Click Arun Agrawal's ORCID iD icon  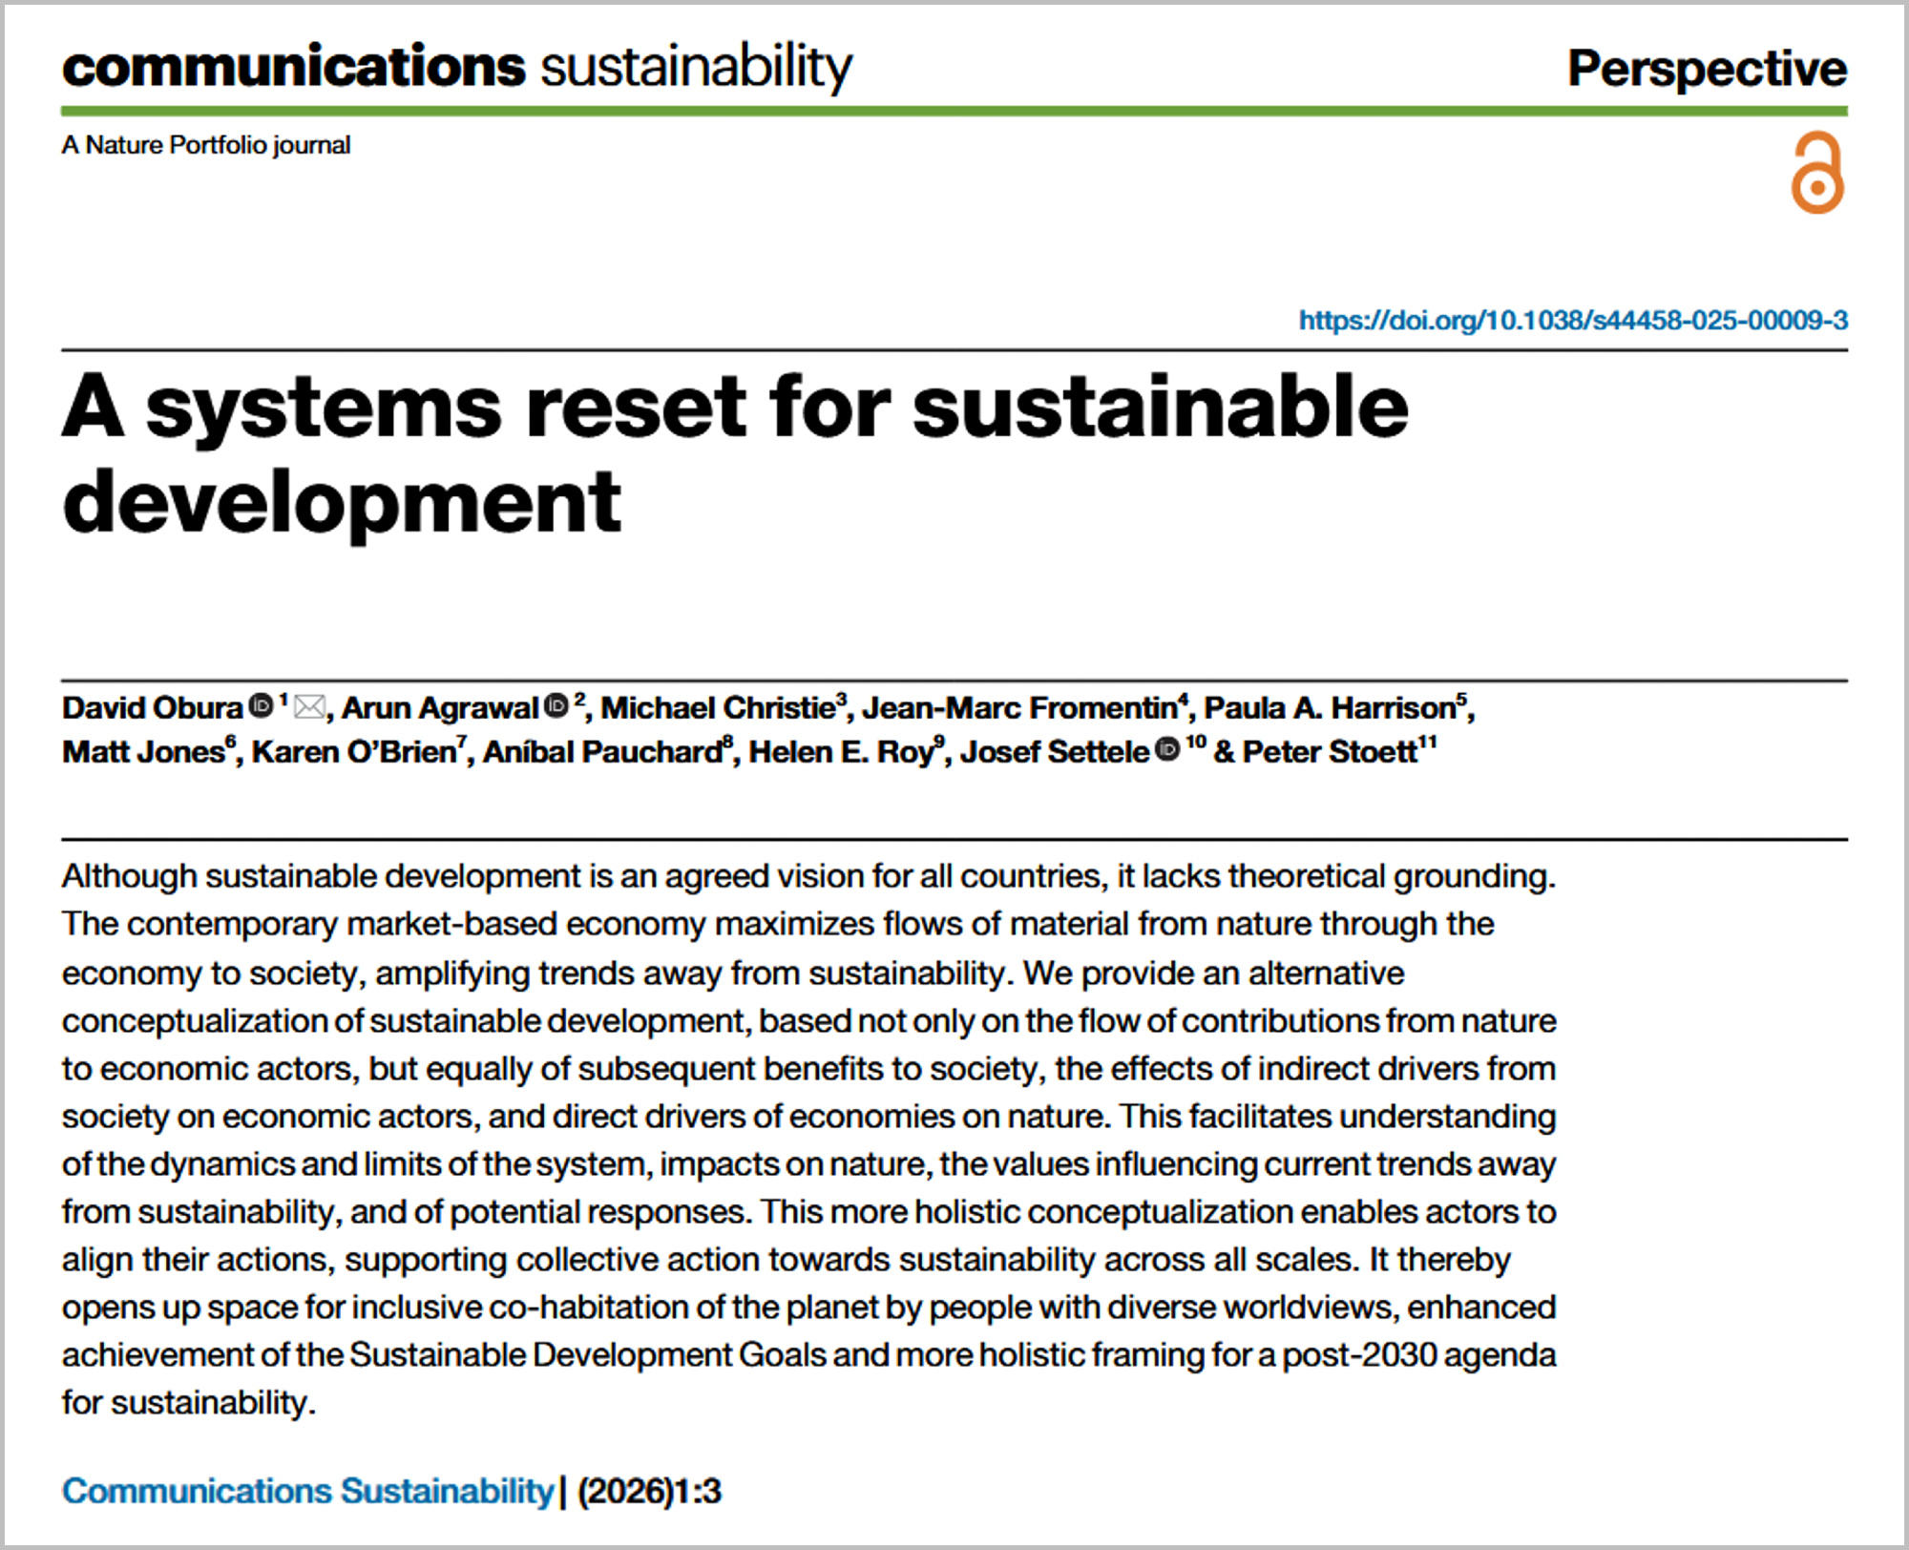(556, 706)
